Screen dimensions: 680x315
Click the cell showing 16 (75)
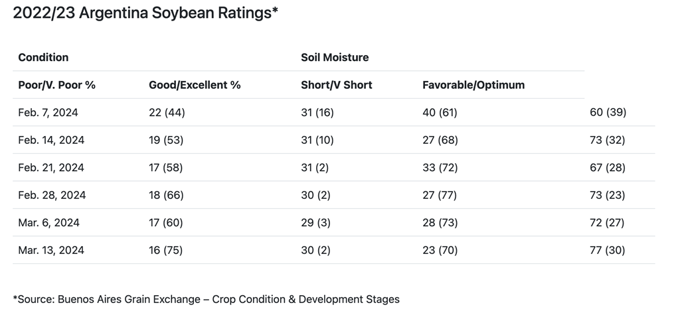(x=167, y=251)
